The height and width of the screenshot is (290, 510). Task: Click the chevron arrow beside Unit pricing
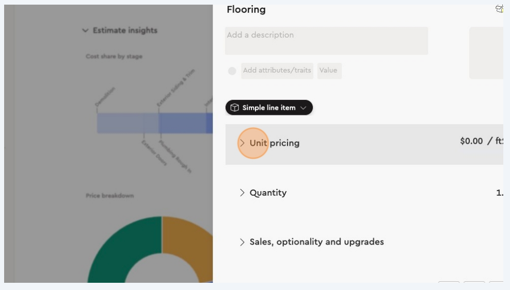[x=242, y=143]
